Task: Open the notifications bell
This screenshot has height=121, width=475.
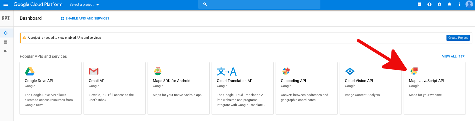Action: 449,4
